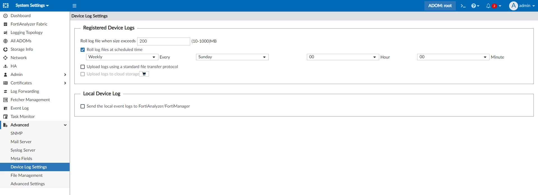
Task: Open Logging Topology page
Action: 27,32
